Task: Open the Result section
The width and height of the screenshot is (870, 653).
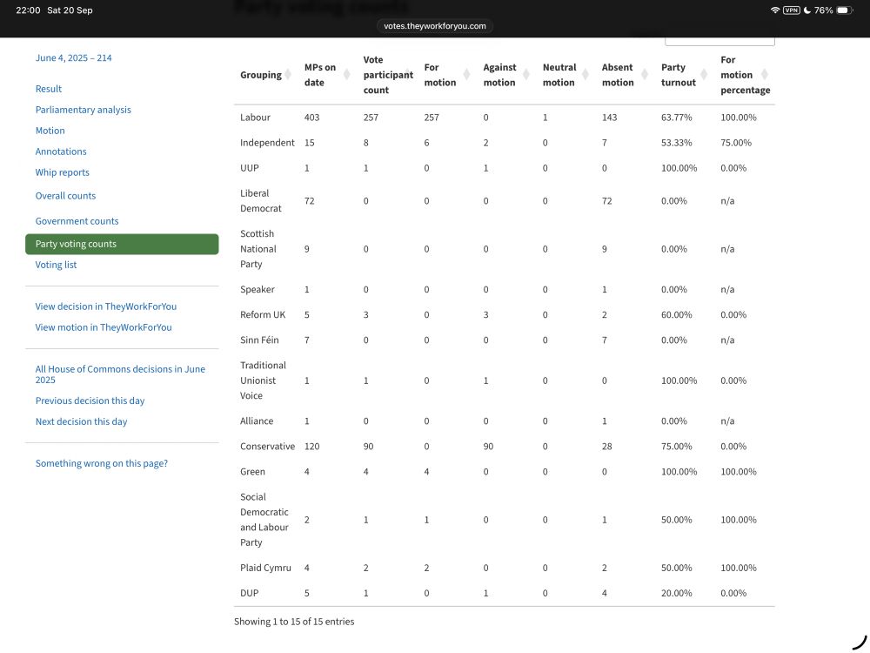Action: coord(48,89)
